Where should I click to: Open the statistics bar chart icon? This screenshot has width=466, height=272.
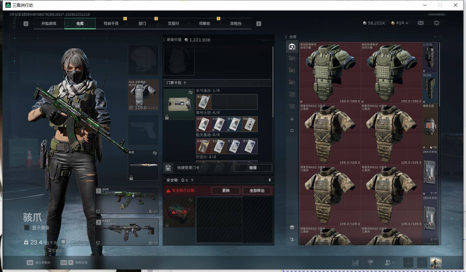(x=355, y=263)
